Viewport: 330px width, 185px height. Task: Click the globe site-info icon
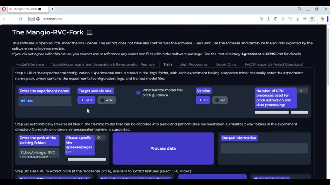(38, 19)
